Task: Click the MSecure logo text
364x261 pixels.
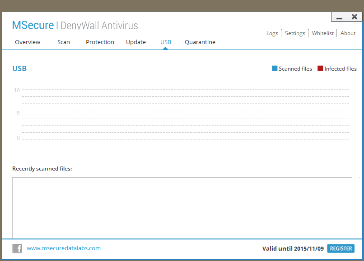Action: (33, 25)
